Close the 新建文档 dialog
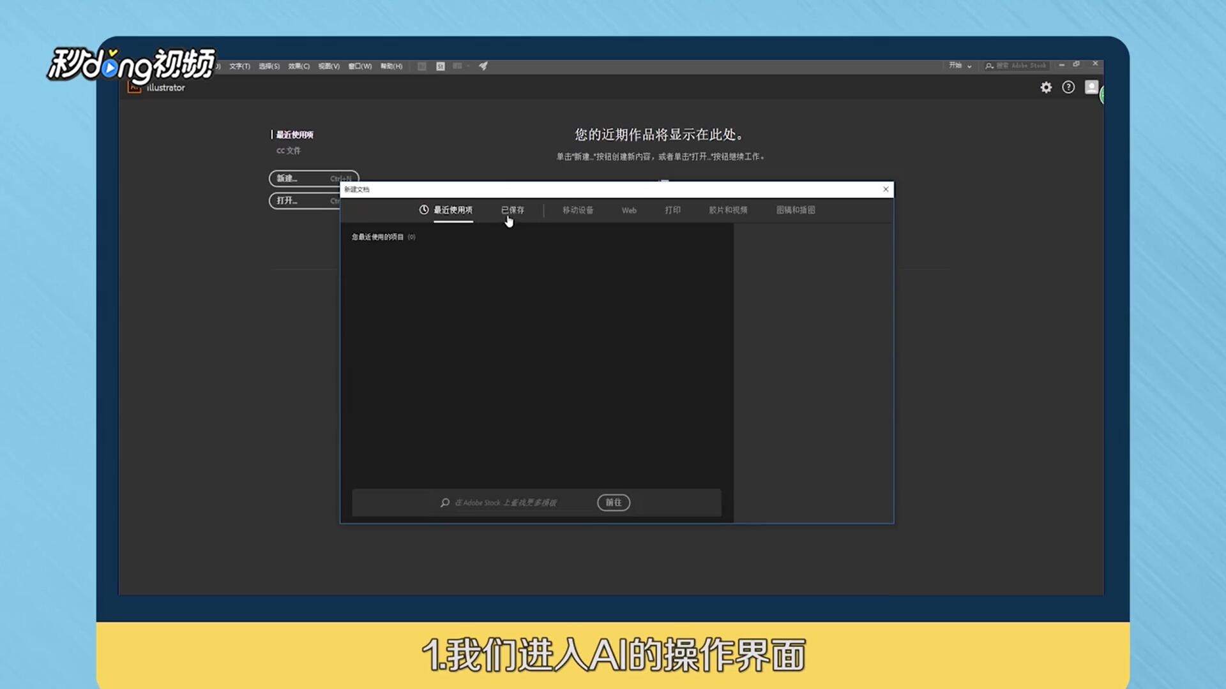 click(886, 189)
